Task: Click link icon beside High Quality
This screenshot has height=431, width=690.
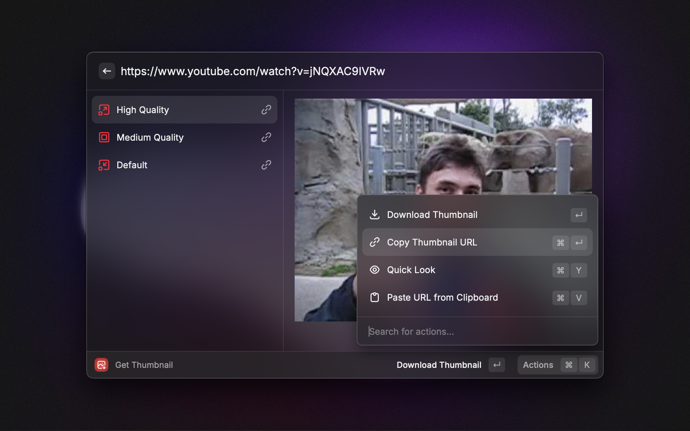Action: pos(266,110)
